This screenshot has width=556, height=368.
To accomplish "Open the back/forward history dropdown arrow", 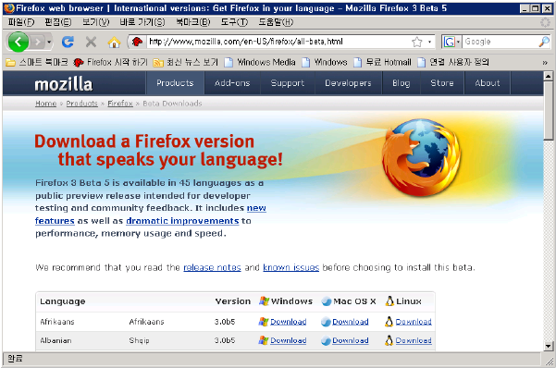I will tap(49, 43).
